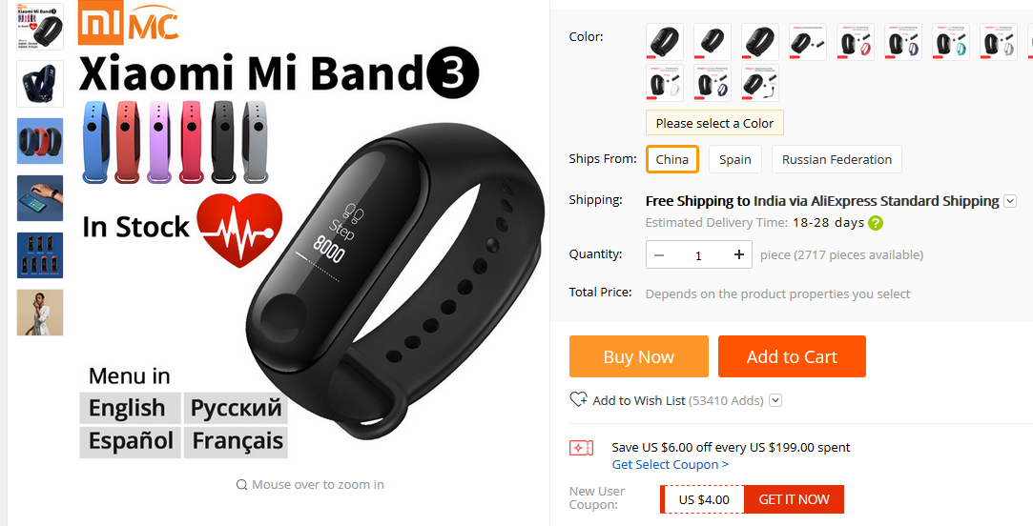
Task: Click the green delivery time help icon
Action: coord(876,223)
